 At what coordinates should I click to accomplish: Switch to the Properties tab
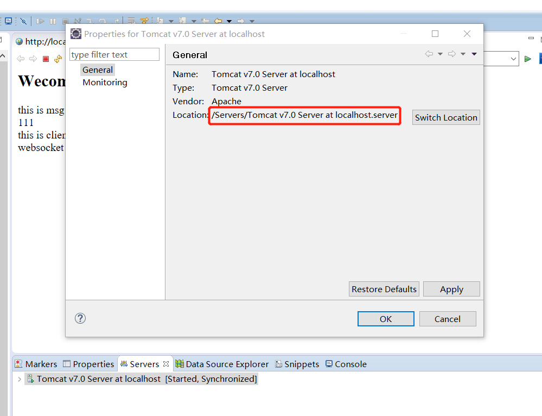pyautogui.click(x=88, y=364)
